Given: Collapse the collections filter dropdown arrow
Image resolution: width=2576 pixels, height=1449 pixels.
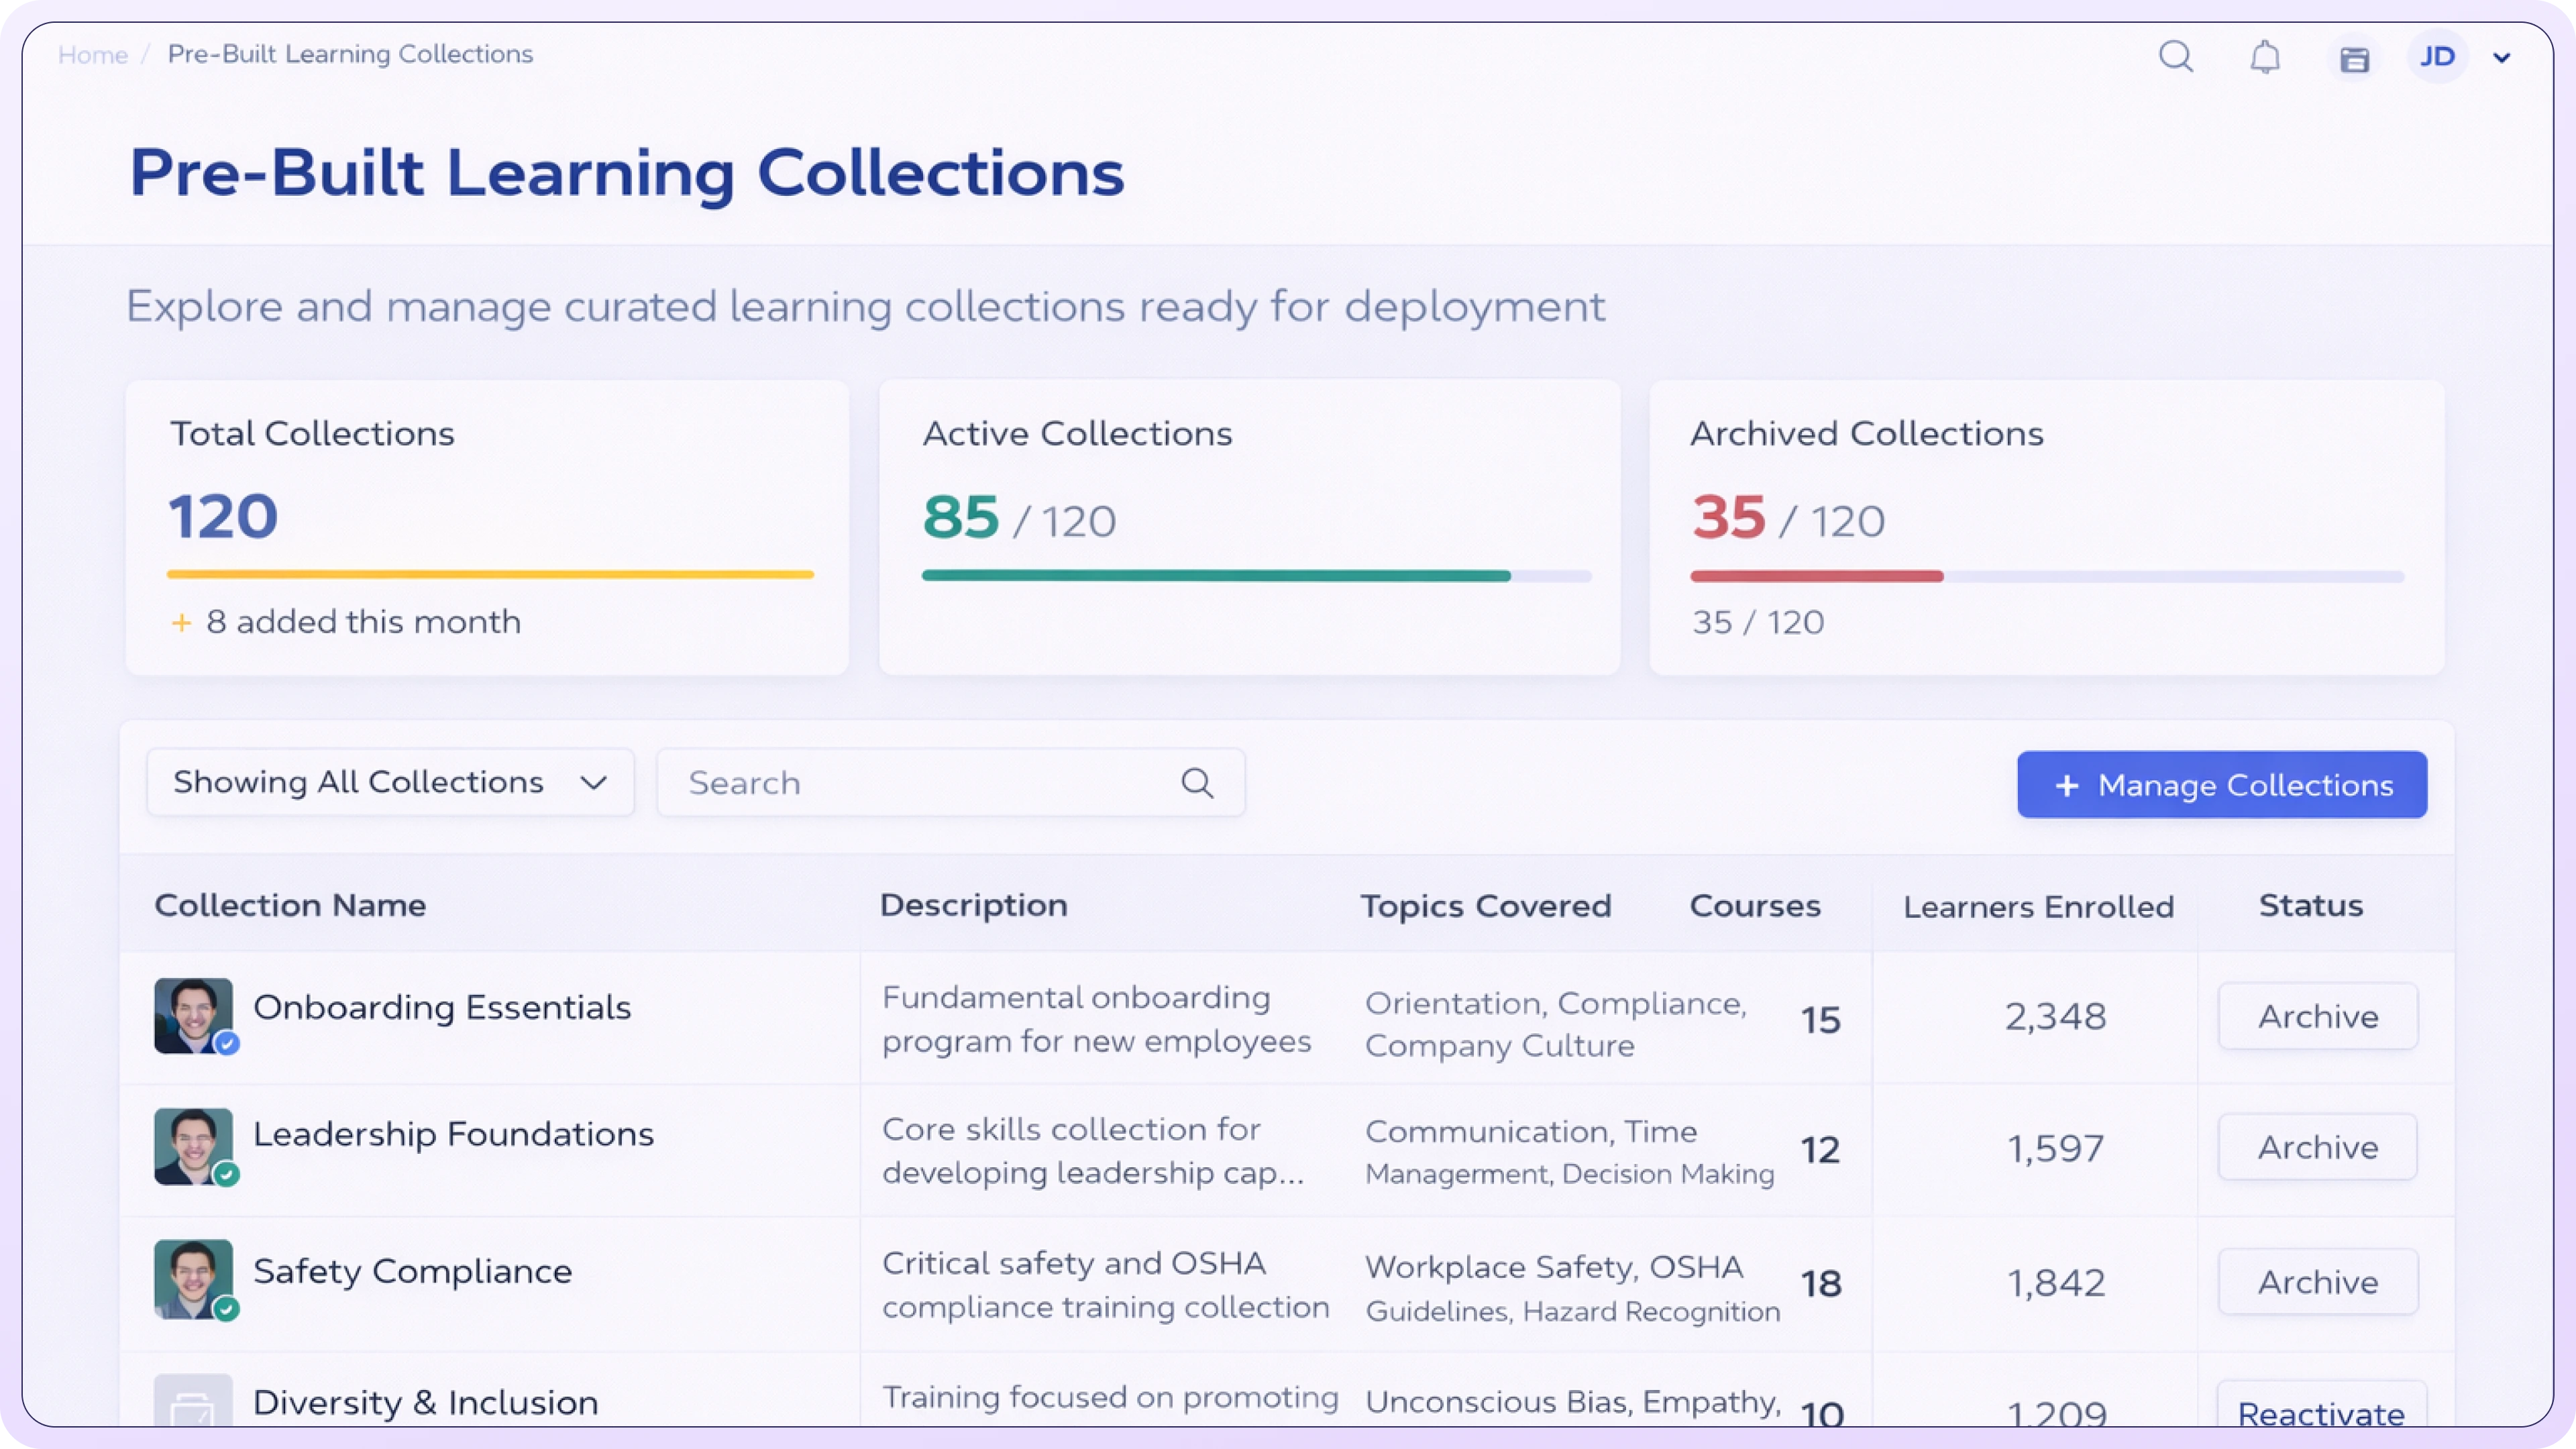Looking at the screenshot, I should pos(594,783).
